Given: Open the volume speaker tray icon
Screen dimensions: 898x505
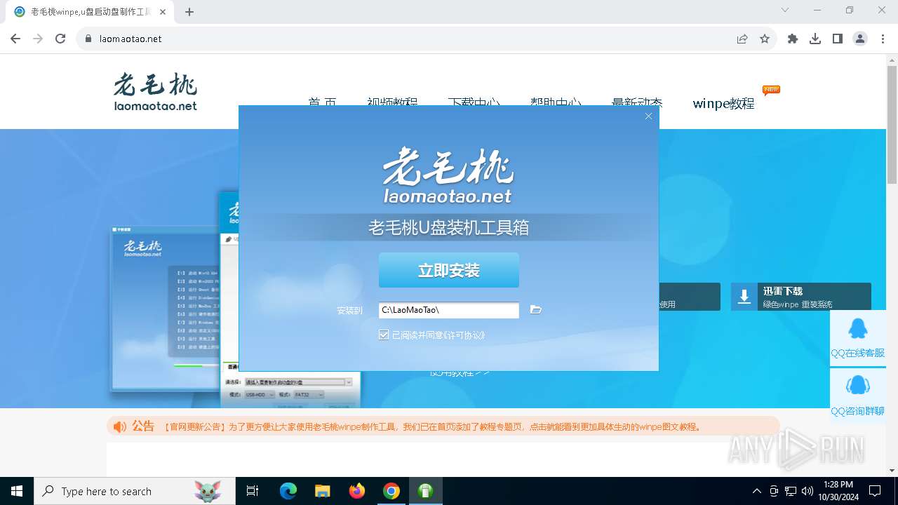Looking at the screenshot, I should (807, 491).
